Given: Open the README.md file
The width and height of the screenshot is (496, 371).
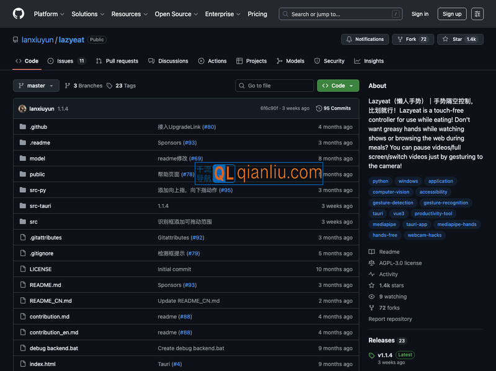Looking at the screenshot, I should pyautogui.click(x=45, y=285).
